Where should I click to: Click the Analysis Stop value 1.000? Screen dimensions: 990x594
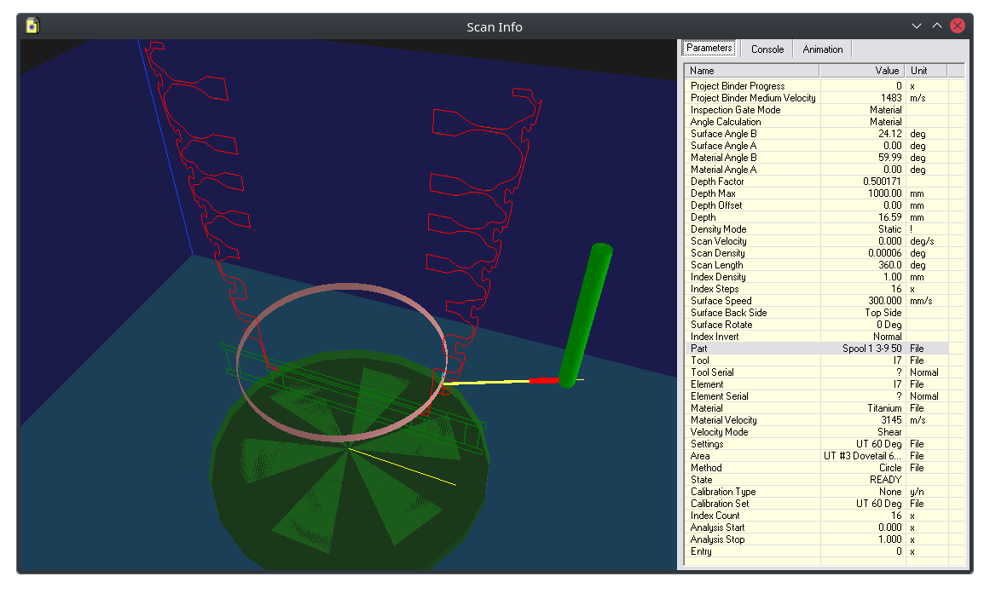tap(890, 539)
